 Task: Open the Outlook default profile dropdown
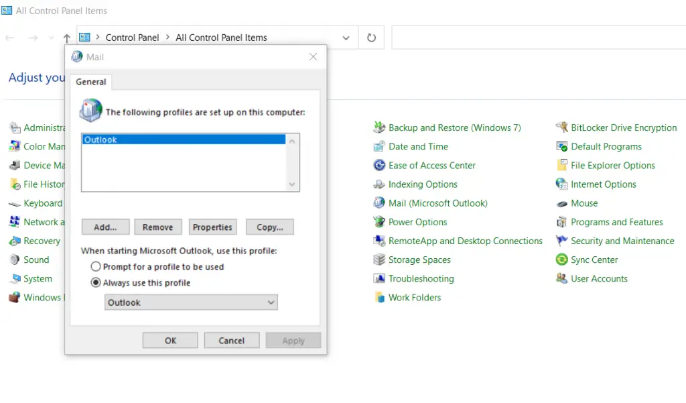click(191, 302)
